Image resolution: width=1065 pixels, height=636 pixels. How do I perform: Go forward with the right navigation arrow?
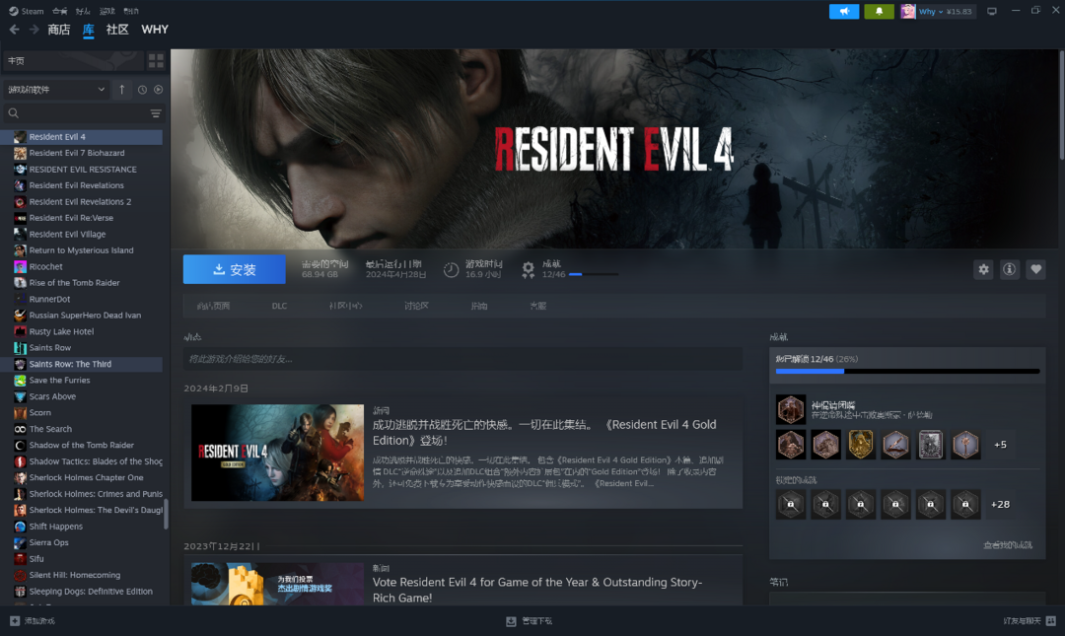coord(34,30)
